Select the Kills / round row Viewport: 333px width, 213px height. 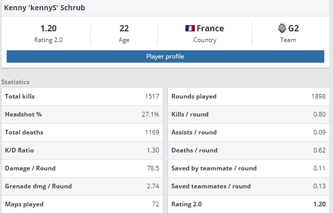click(x=249, y=114)
